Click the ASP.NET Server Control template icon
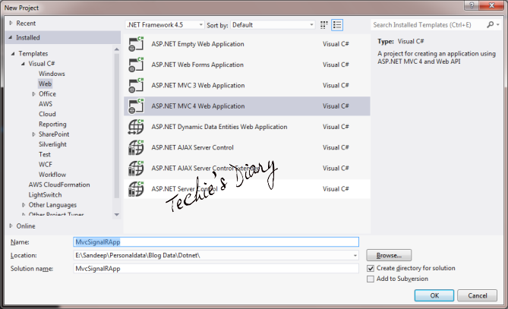The width and height of the screenshot is (508, 309). coord(136,189)
